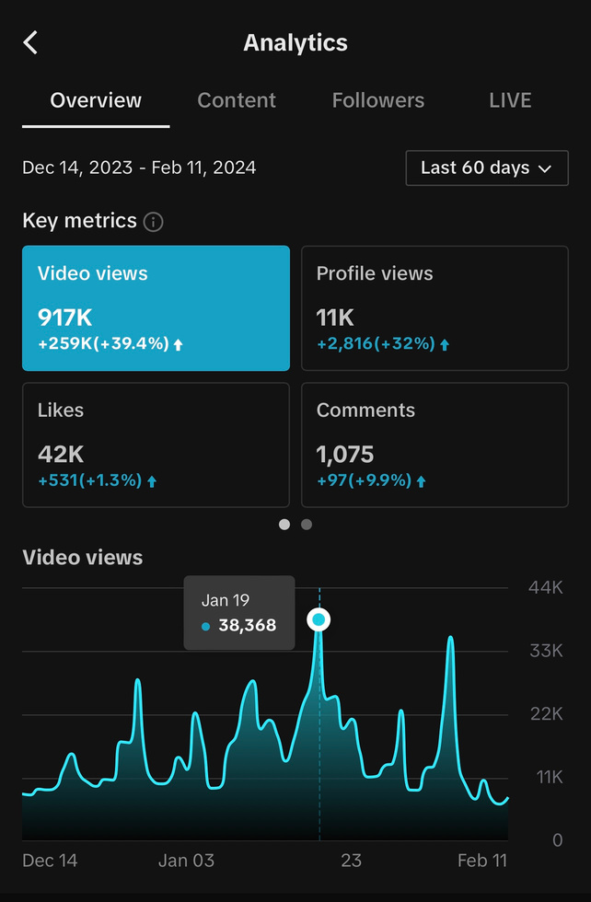
Task: Go to the LIVE tab
Action: 510,100
